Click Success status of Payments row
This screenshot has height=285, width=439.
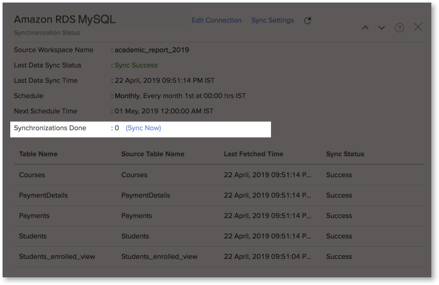point(339,216)
